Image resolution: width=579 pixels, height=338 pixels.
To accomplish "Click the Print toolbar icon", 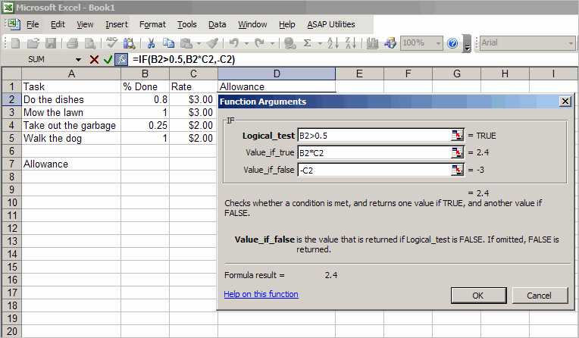I will (x=73, y=43).
